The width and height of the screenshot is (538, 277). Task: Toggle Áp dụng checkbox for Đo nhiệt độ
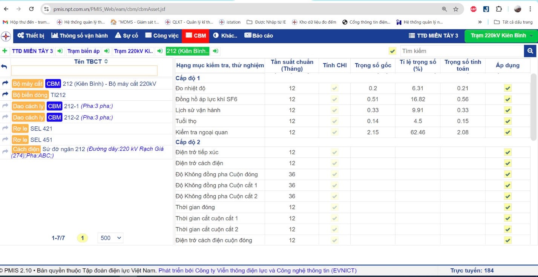[x=507, y=88]
